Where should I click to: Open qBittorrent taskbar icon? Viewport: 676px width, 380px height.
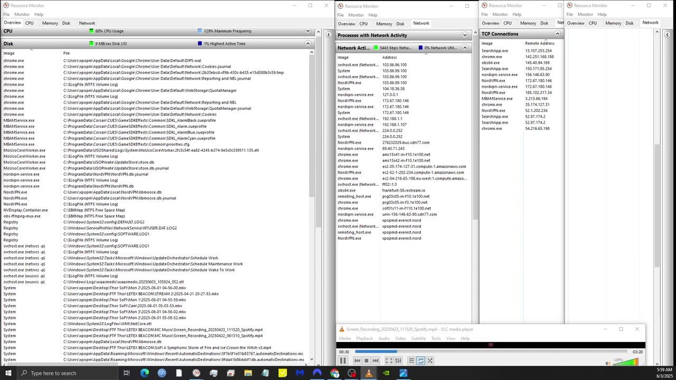[162, 373]
